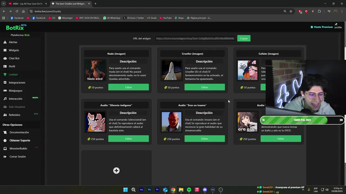Open the Perfil sidebar item
The width and height of the screenshot is (346, 194).
click(x=12, y=66)
